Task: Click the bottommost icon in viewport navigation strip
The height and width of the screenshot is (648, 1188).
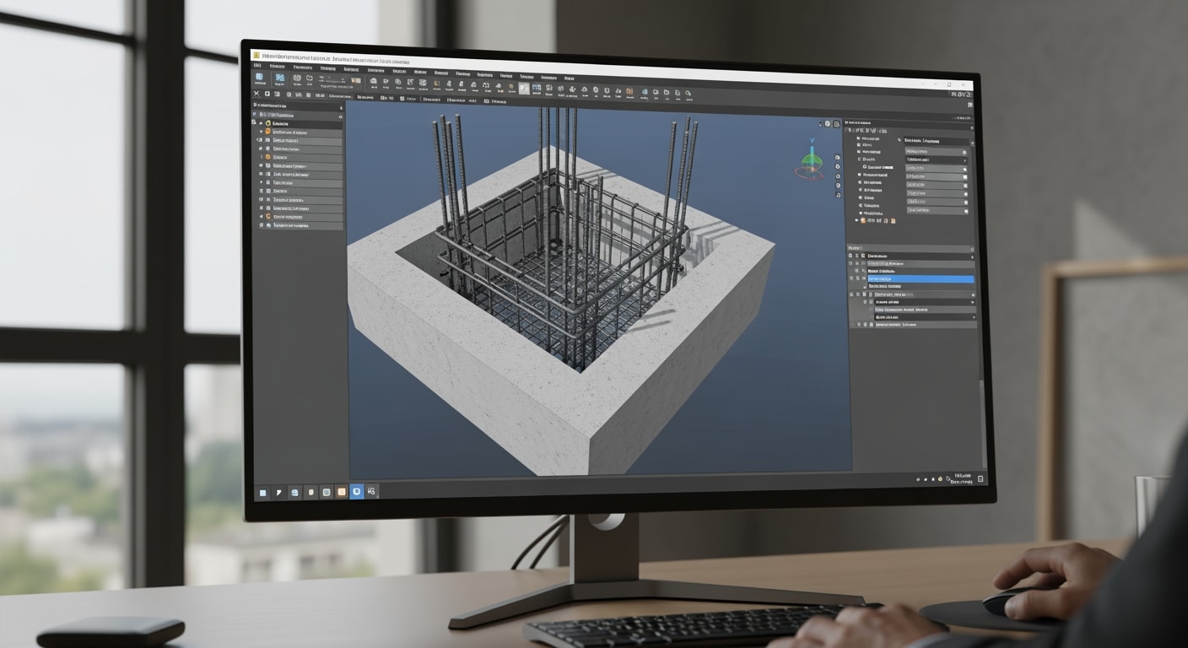Action: tap(837, 196)
